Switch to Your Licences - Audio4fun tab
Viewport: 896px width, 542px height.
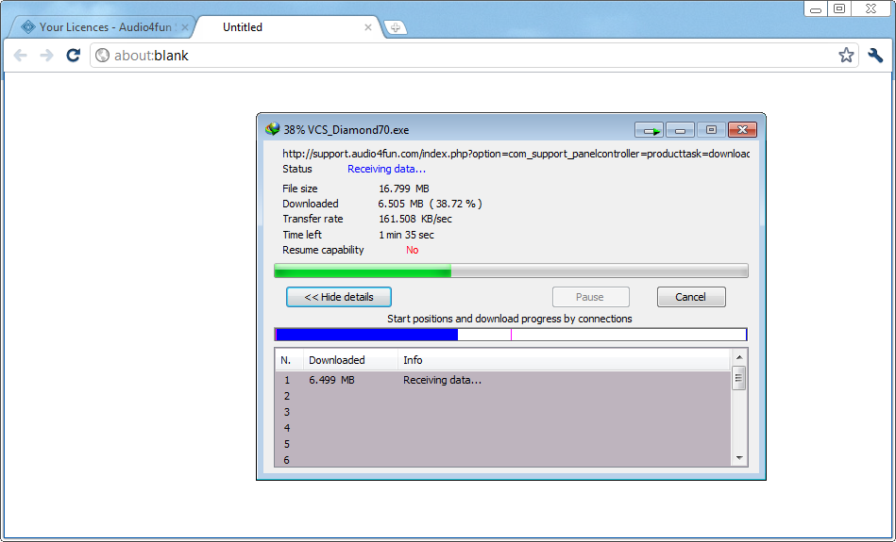[103, 27]
